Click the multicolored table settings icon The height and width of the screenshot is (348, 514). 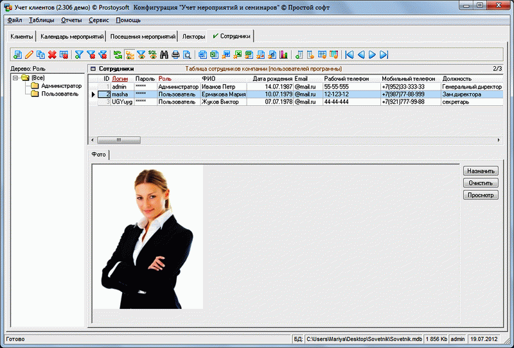tap(333, 55)
